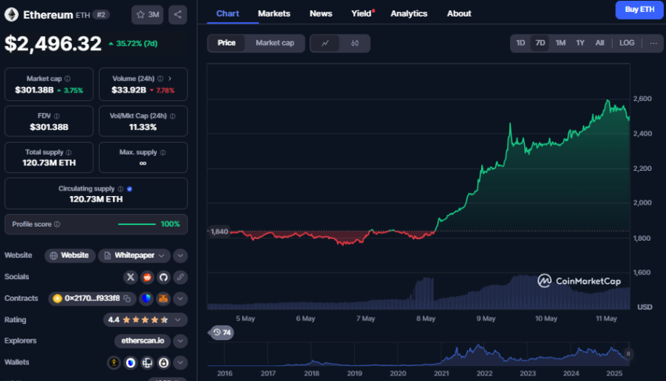666x381 pixels.
Task: Show Circulating supply info icon
Action: coord(121,189)
